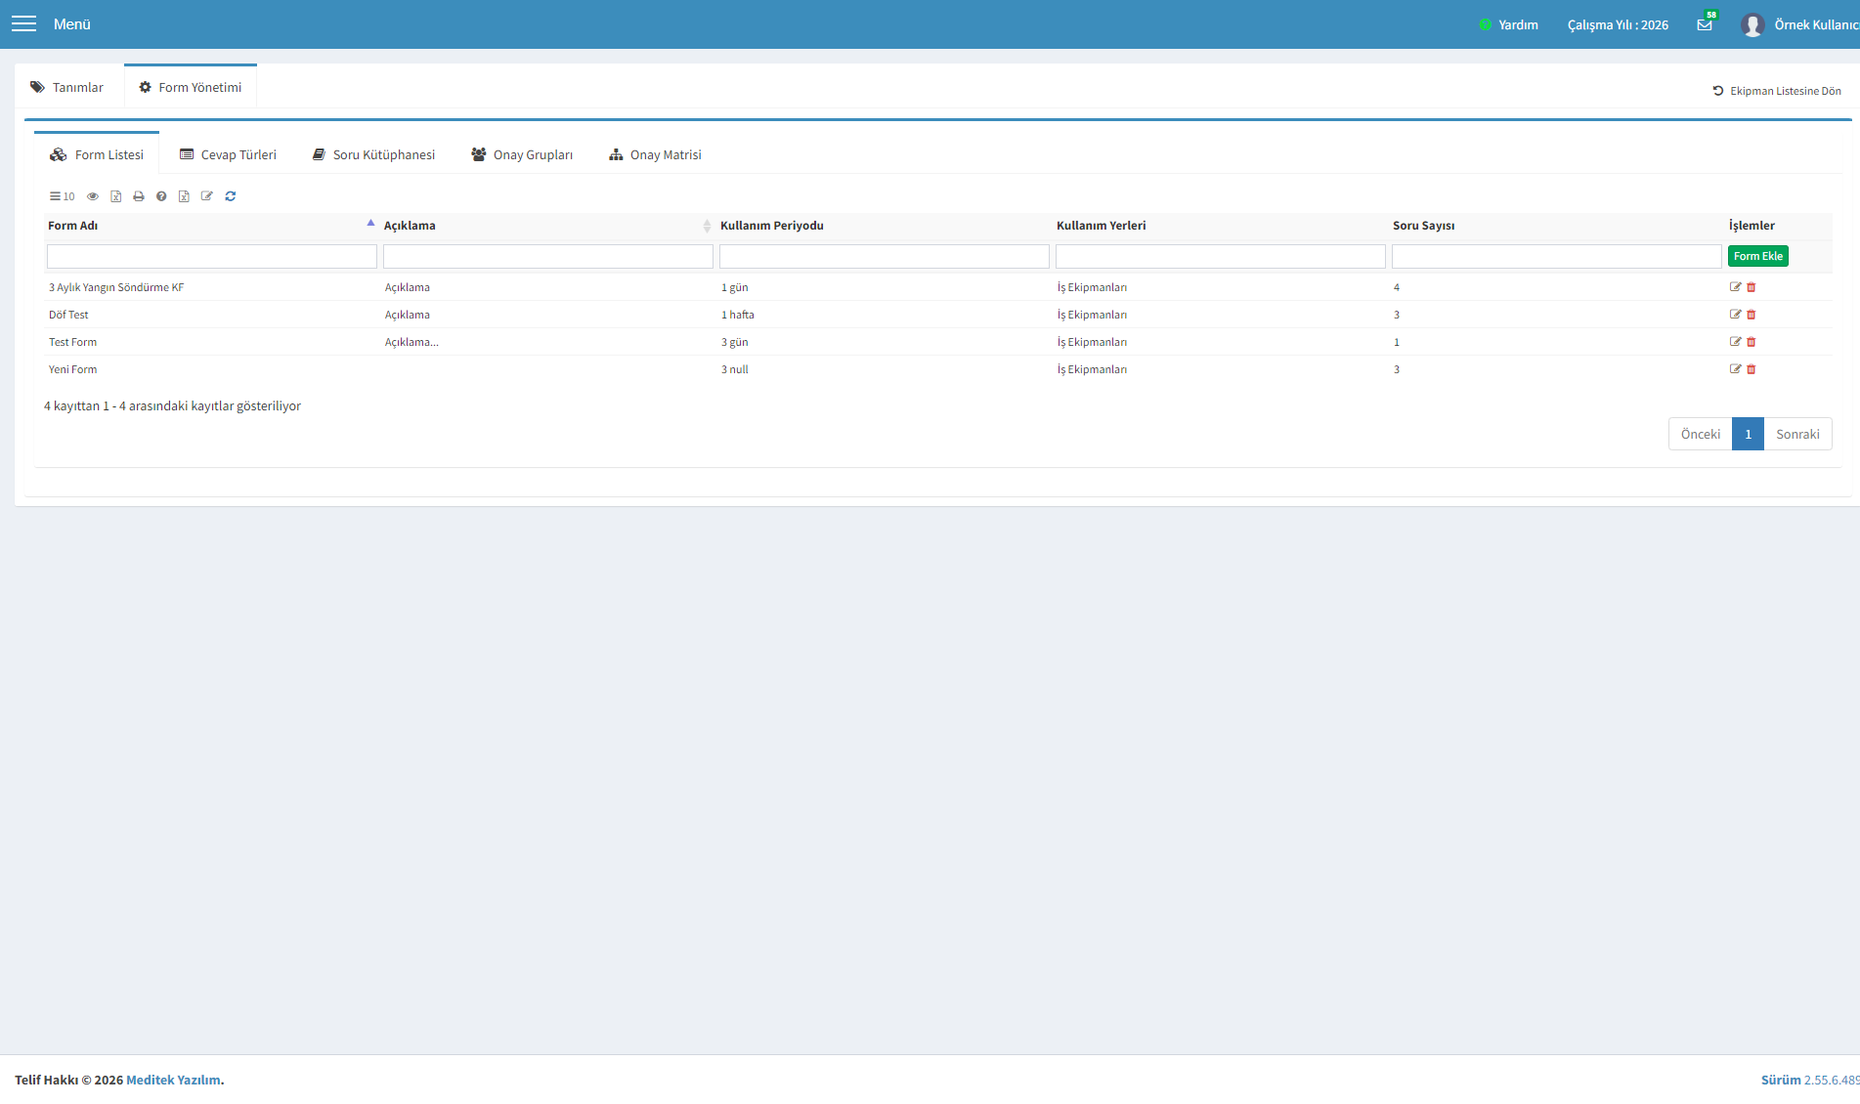
Task: Open the hamburger Menü icon
Action: [23, 24]
